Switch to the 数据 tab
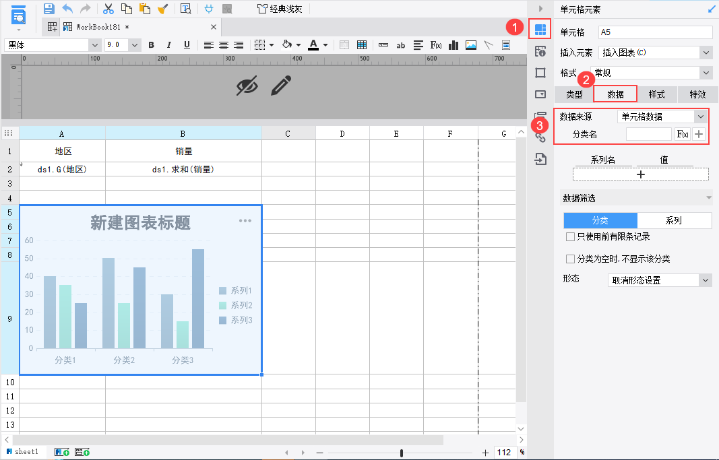 click(615, 94)
